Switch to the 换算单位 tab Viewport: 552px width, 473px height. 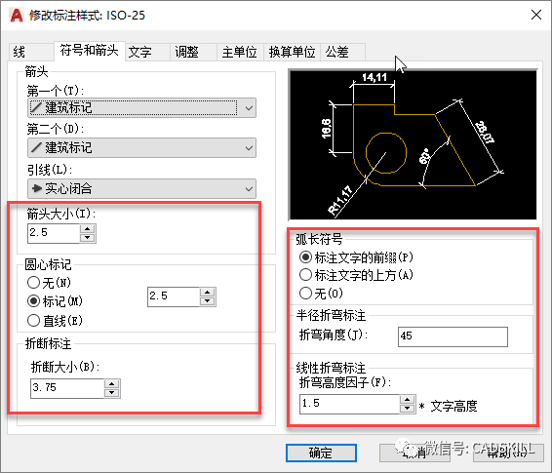[x=292, y=52]
